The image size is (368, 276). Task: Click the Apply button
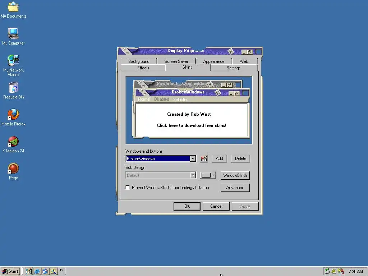245,206
